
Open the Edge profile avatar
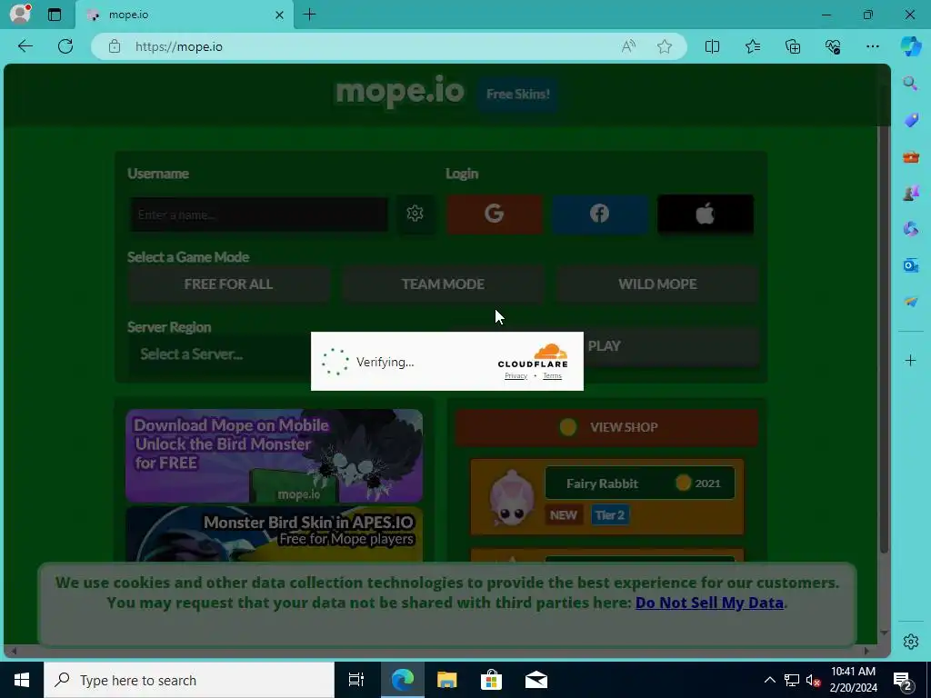[x=20, y=15]
